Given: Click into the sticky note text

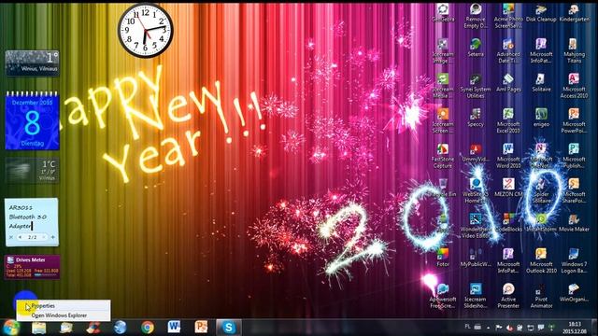Looking at the screenshot, I should click(x=28, y=217).
